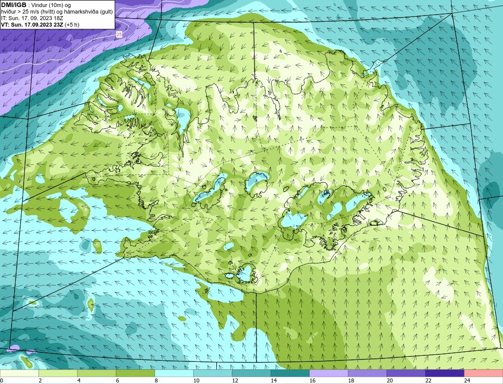Click the legend scale label '16'
The image size is (503, 384).
click(x=312, y=380)
